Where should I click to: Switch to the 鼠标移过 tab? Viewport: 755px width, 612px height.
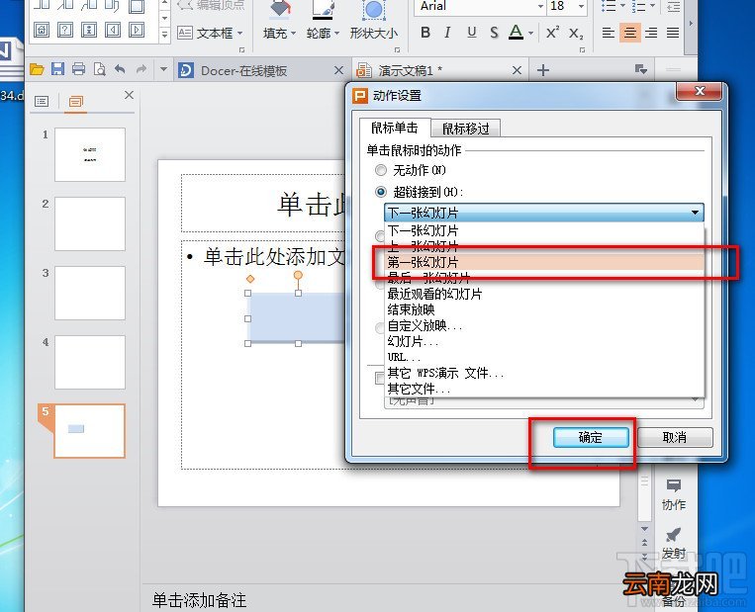point(465,129)
